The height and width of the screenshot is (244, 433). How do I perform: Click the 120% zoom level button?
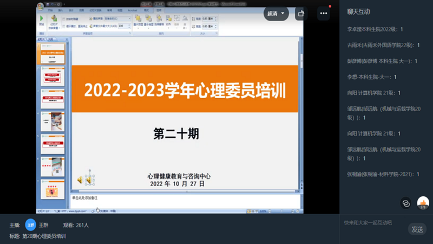[x=263, y=211]
